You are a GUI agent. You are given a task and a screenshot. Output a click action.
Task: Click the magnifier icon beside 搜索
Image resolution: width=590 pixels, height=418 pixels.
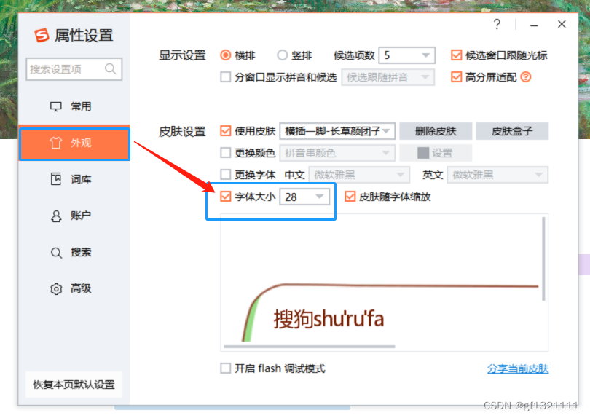click(56, 253)
